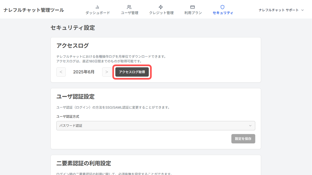Click the ナレフルチャット管理ツール logo title
Screen dimensions: 312x175
[x=34, y=10]
